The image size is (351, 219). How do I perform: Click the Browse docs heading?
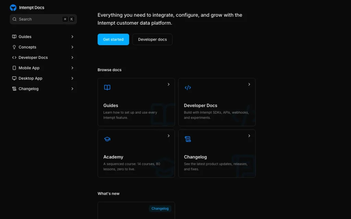point(109,70)
